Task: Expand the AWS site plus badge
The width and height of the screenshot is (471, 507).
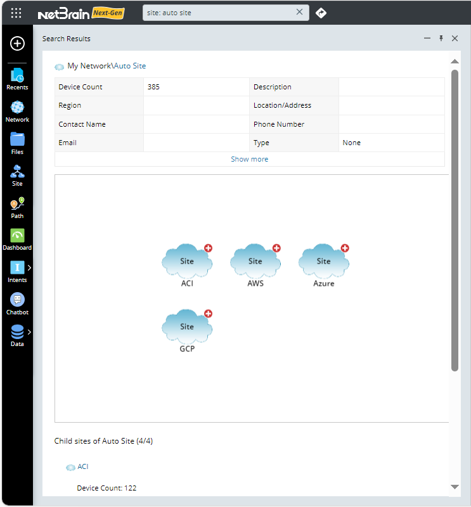Action: pos(276,248)
